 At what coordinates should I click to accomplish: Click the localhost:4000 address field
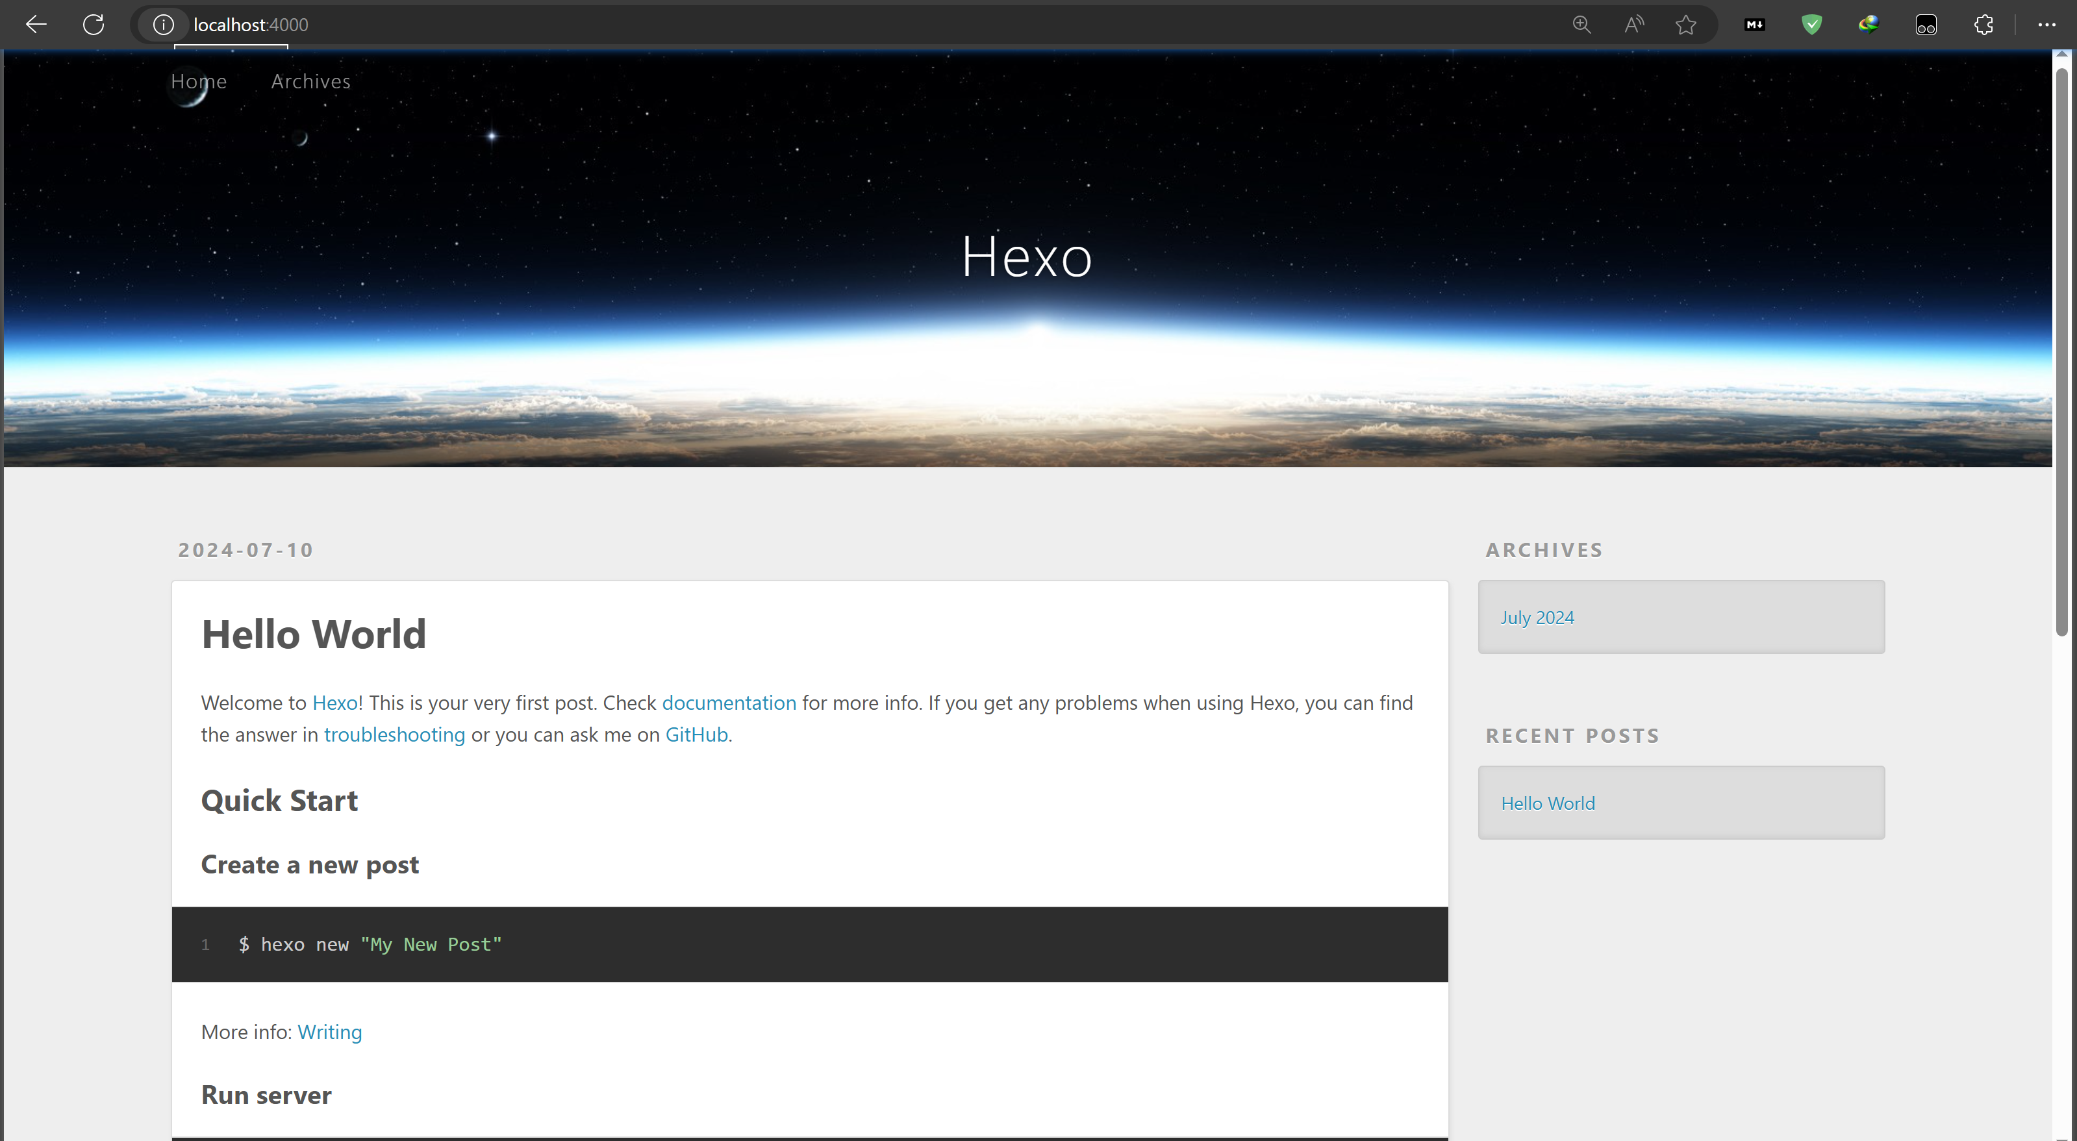click(564, 25)
